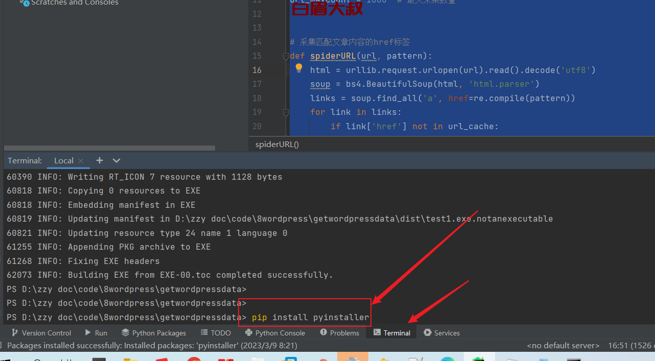Viewport: 655px width, 361px height.
Task: Click 'def spiderURL(url, pattern):' code line
Action: click(361, 56)
